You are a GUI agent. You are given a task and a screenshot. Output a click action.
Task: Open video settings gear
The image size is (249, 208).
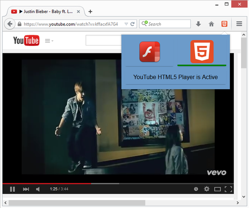coord(206,189)
